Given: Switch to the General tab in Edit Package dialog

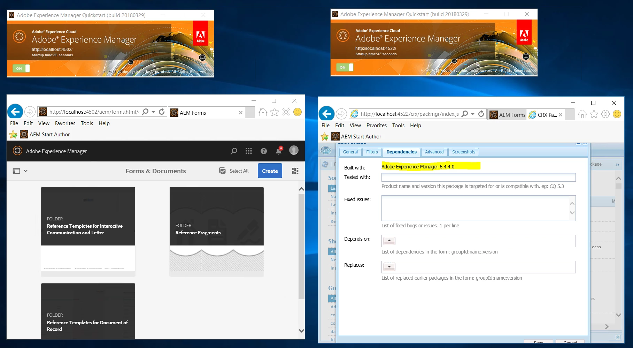Looking at the screenshot, I should point(350,152).
